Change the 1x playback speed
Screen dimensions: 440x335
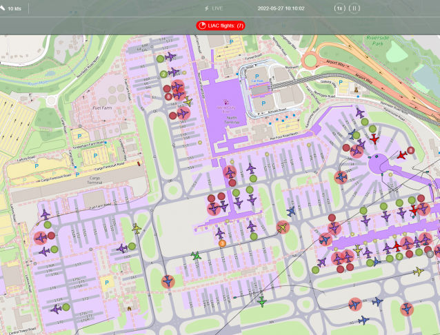click(339, 8)
